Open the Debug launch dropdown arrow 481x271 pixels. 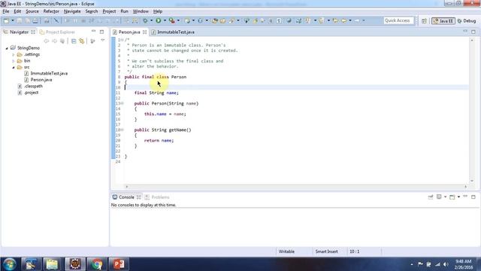151,20
